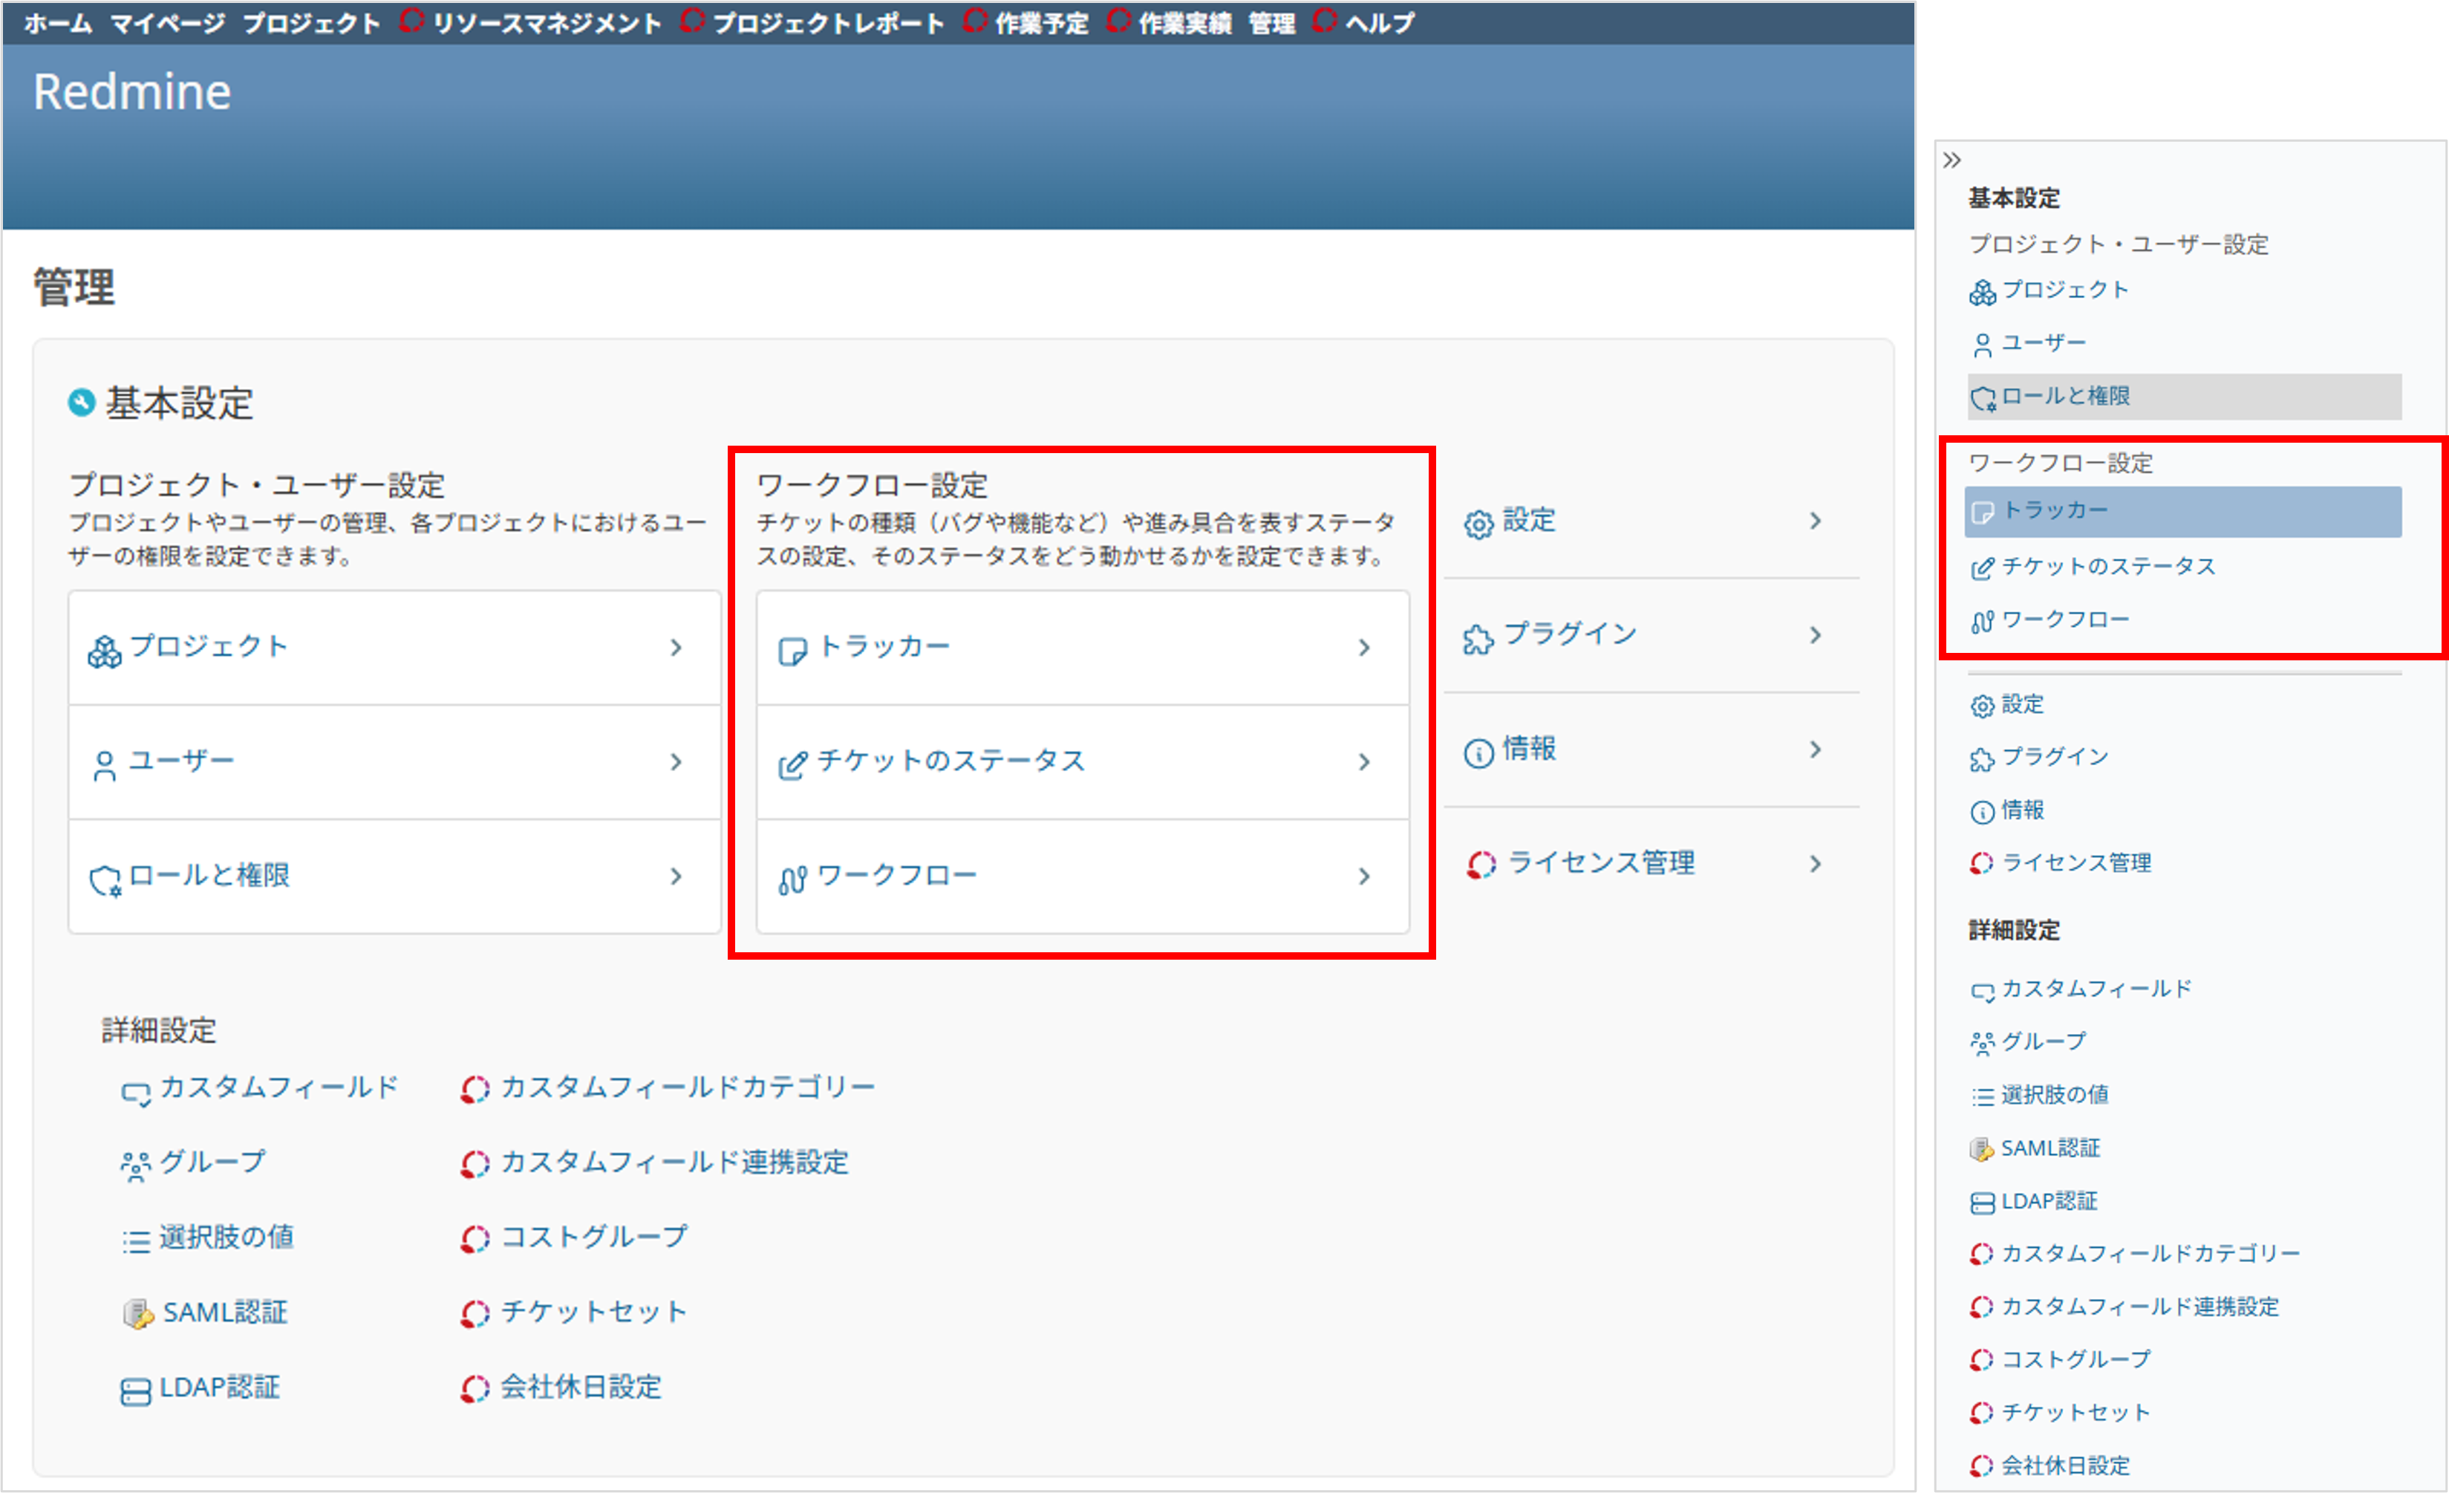Open 会社休日設定 link in main panel
The image size is (2449, 1493).
tap(581, 1387)
